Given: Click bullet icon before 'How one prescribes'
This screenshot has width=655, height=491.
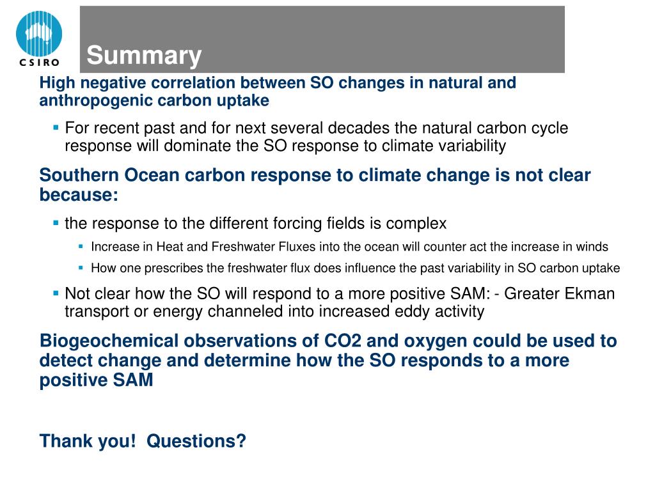Looking at the screenshot, I should pos(81,268).
